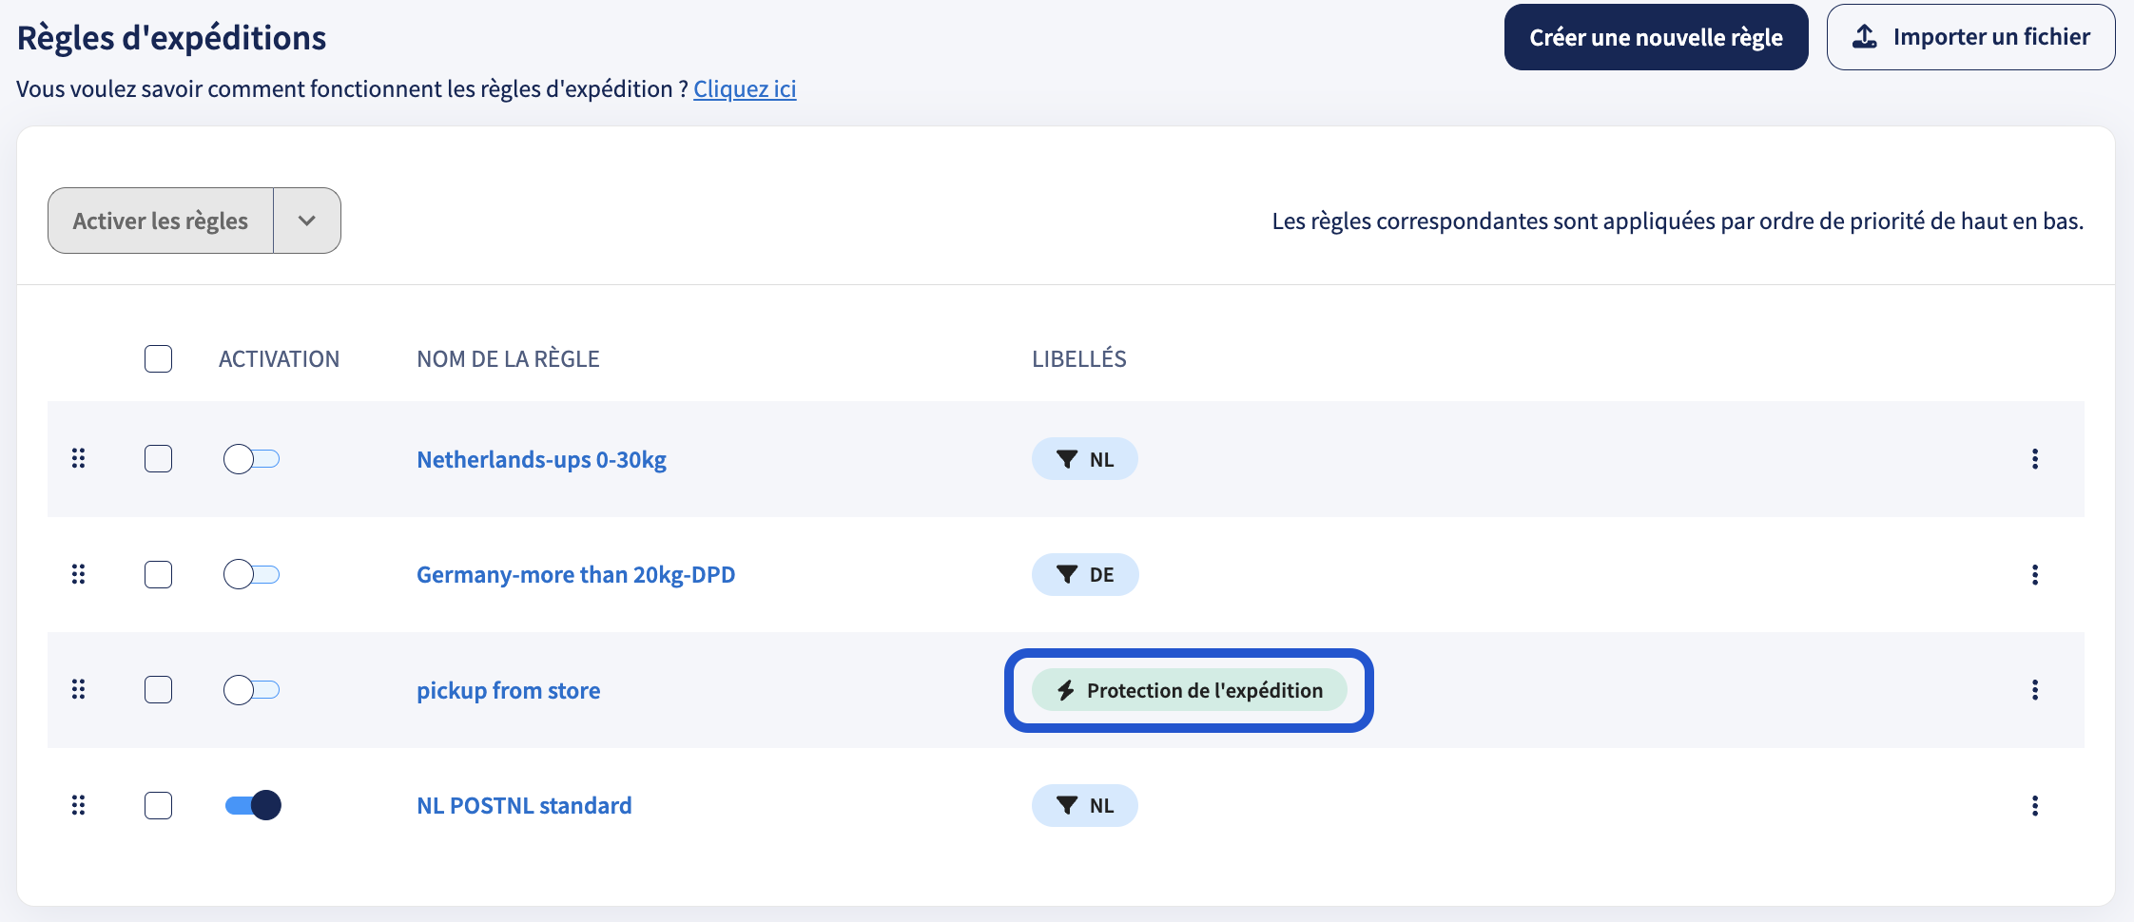This screenshot has width=2134, height=922.
Task: Open the three-dot menu for Germany-more than 20kg-DPD
Action: (x=2035, y=574)
